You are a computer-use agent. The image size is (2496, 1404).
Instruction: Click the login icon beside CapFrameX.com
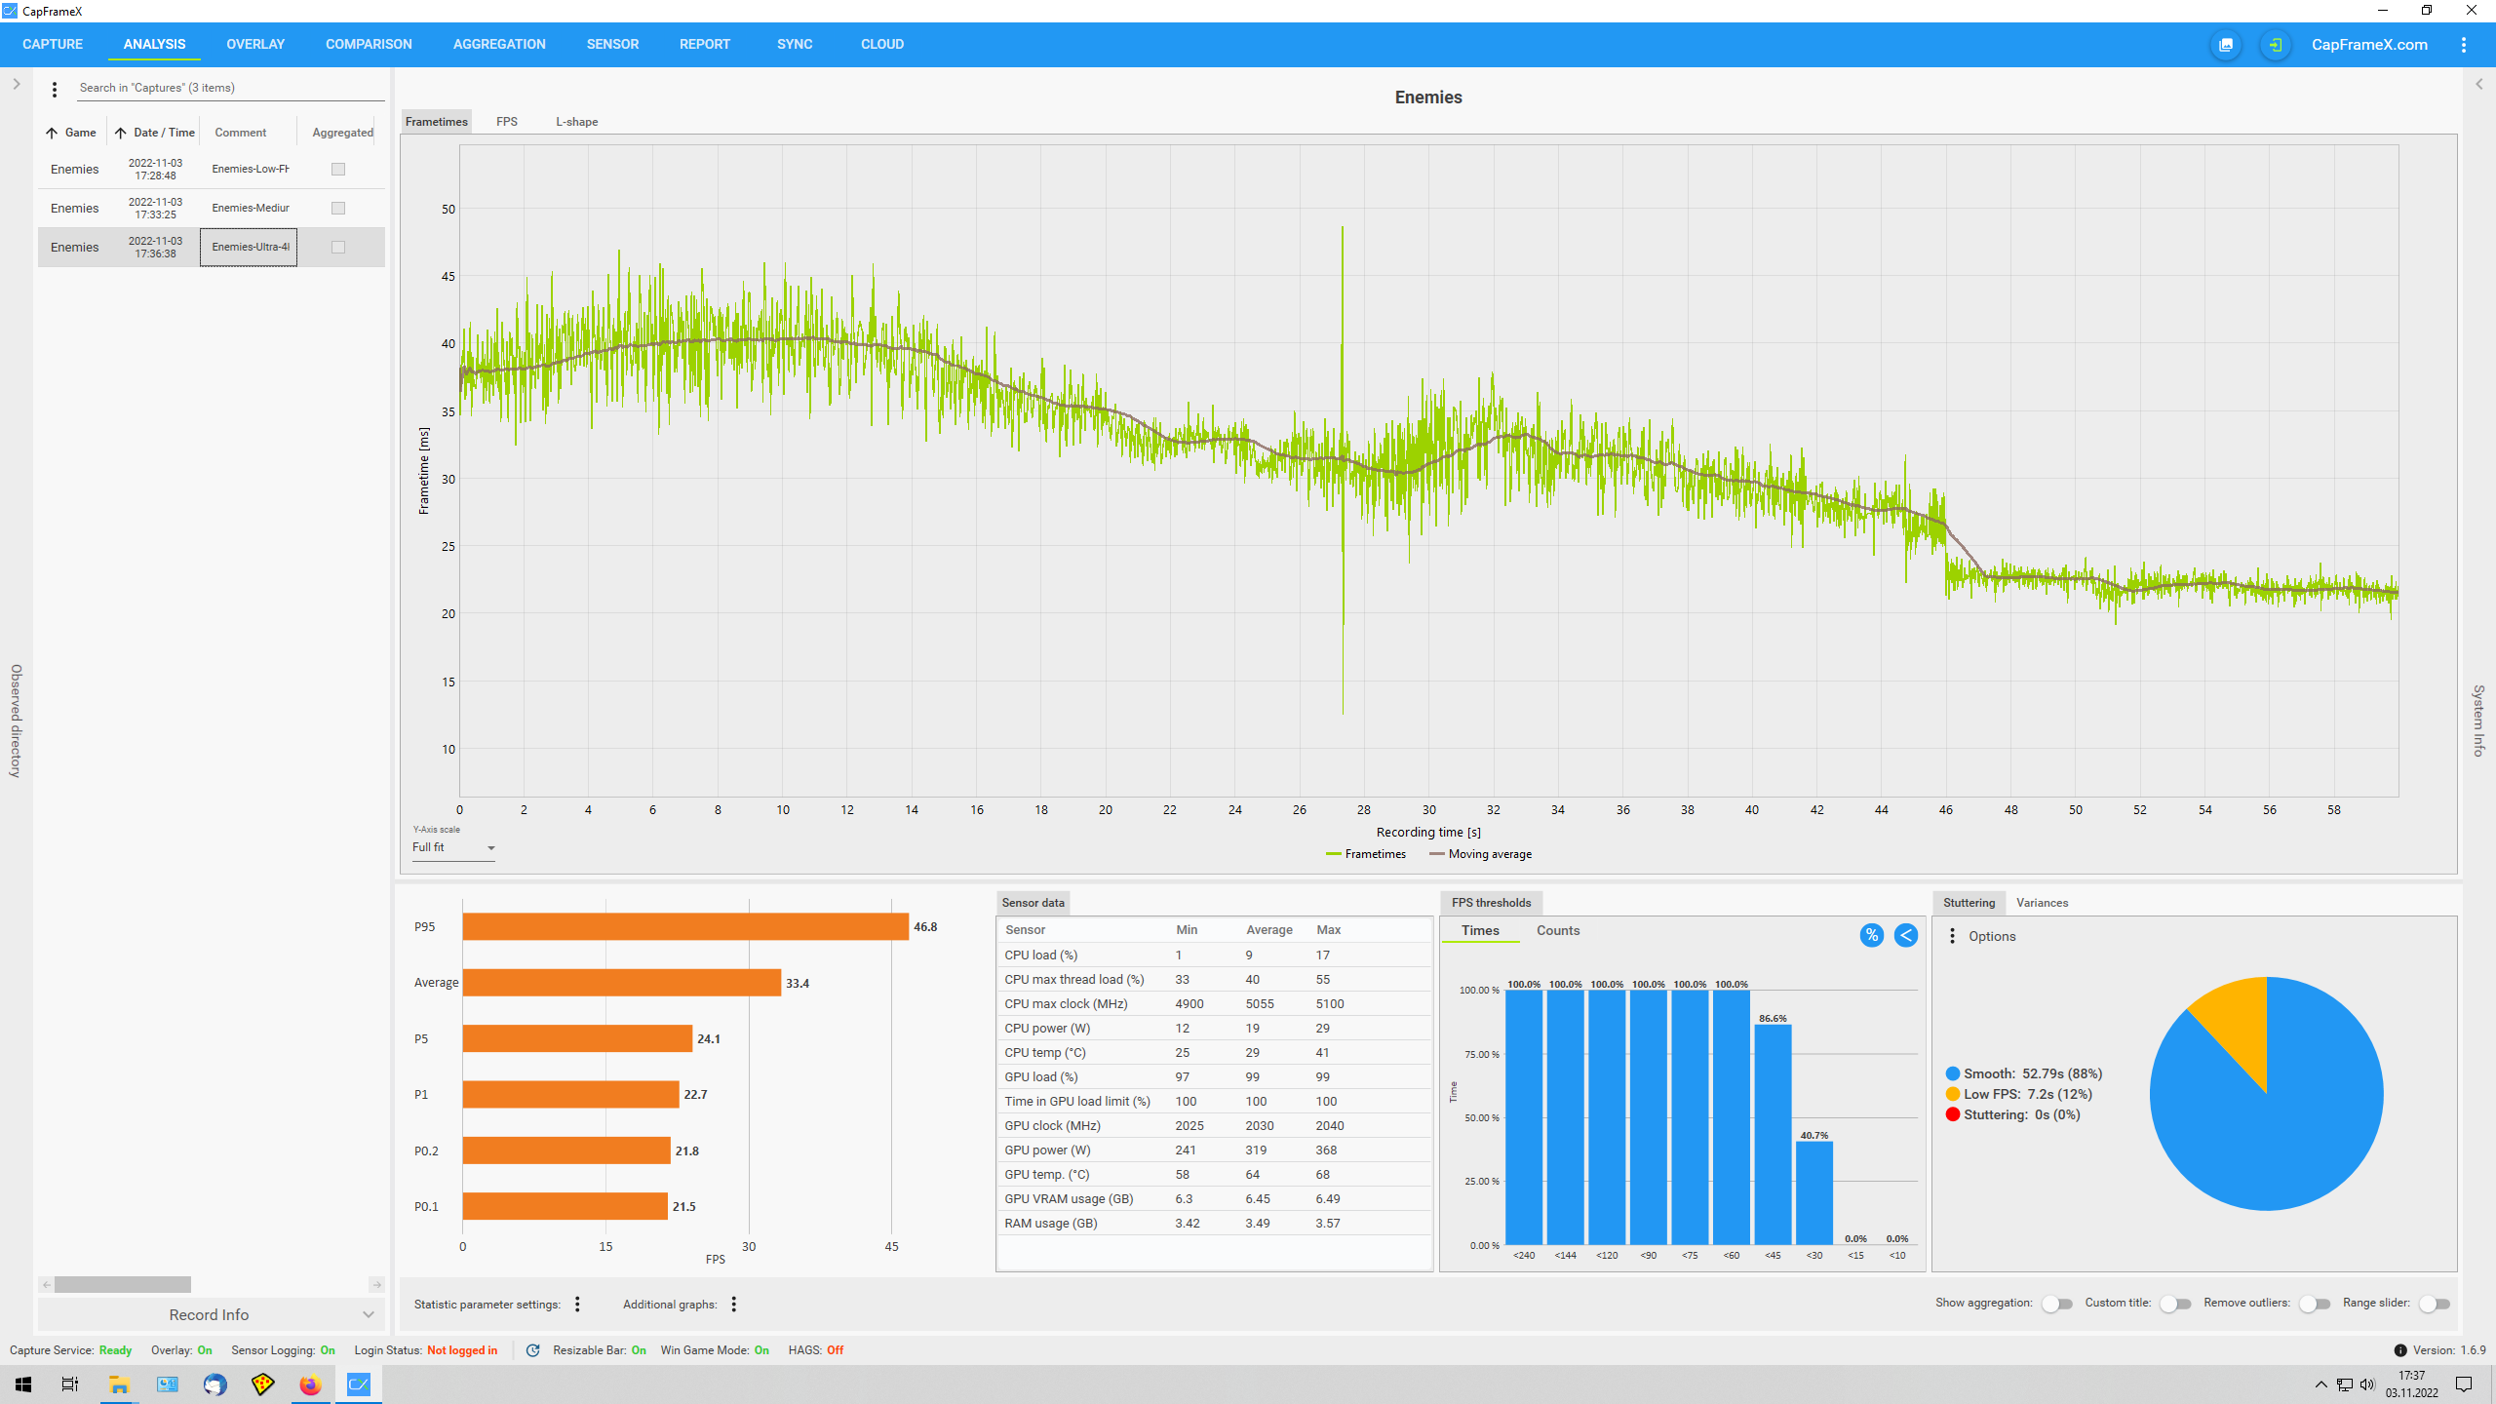(2275, 45)
